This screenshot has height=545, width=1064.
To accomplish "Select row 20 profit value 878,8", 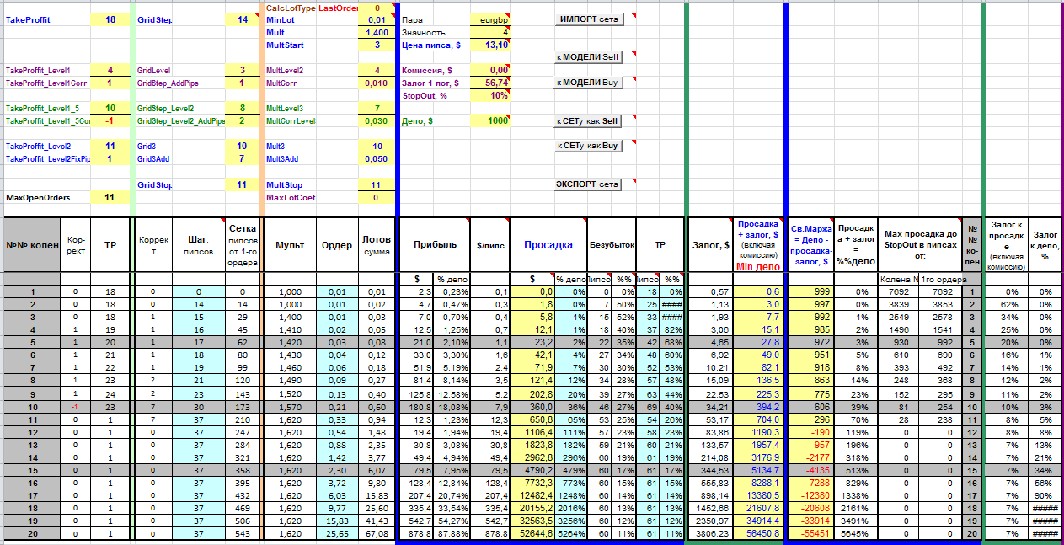I will point(417,533).
